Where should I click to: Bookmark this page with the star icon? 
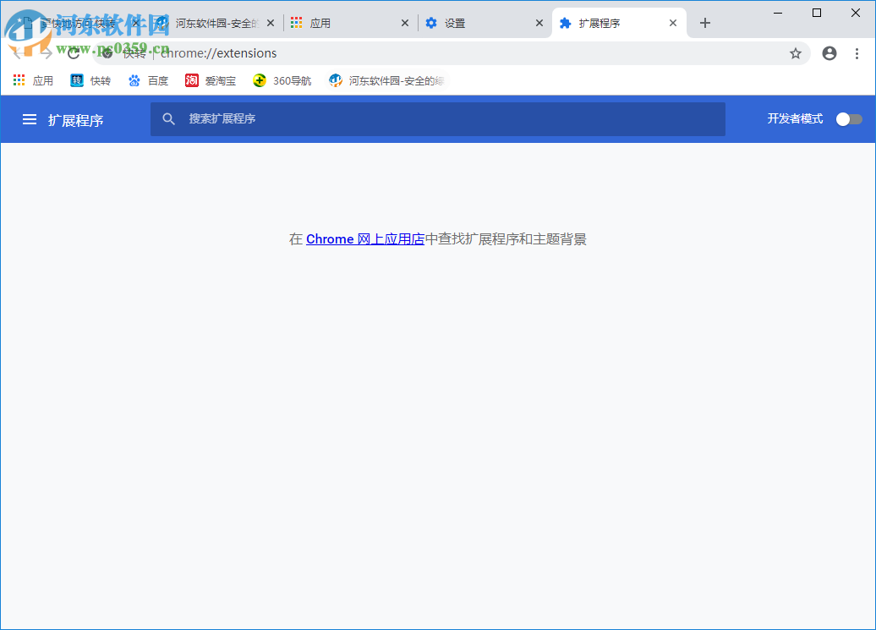[795, 52]
